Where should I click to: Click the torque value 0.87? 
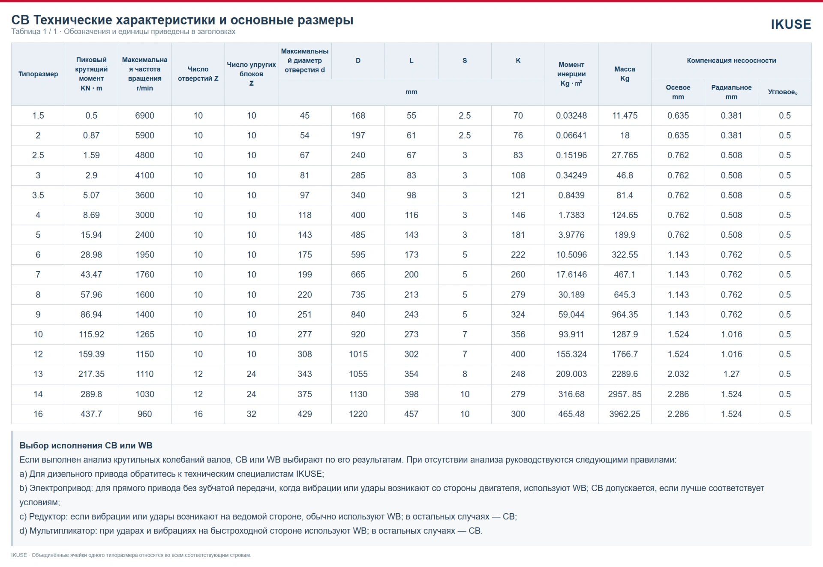click(x=91, y=135)
